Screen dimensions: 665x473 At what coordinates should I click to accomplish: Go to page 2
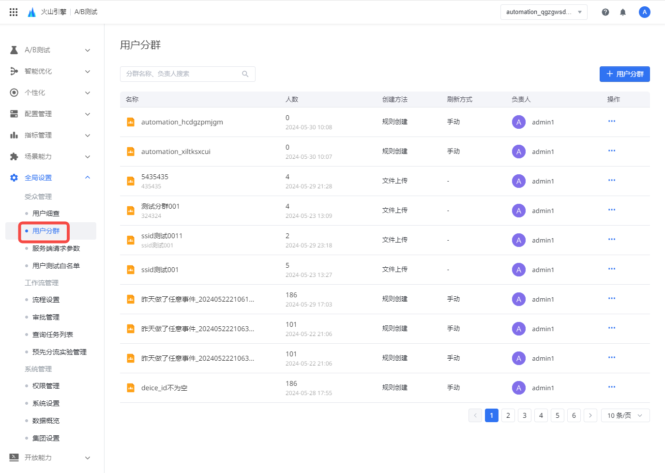click(508, 415)
